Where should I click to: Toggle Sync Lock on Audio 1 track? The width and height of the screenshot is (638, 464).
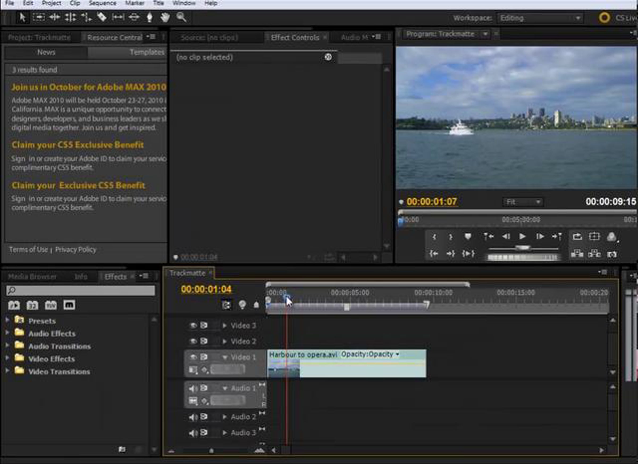(x=204, y=388)
